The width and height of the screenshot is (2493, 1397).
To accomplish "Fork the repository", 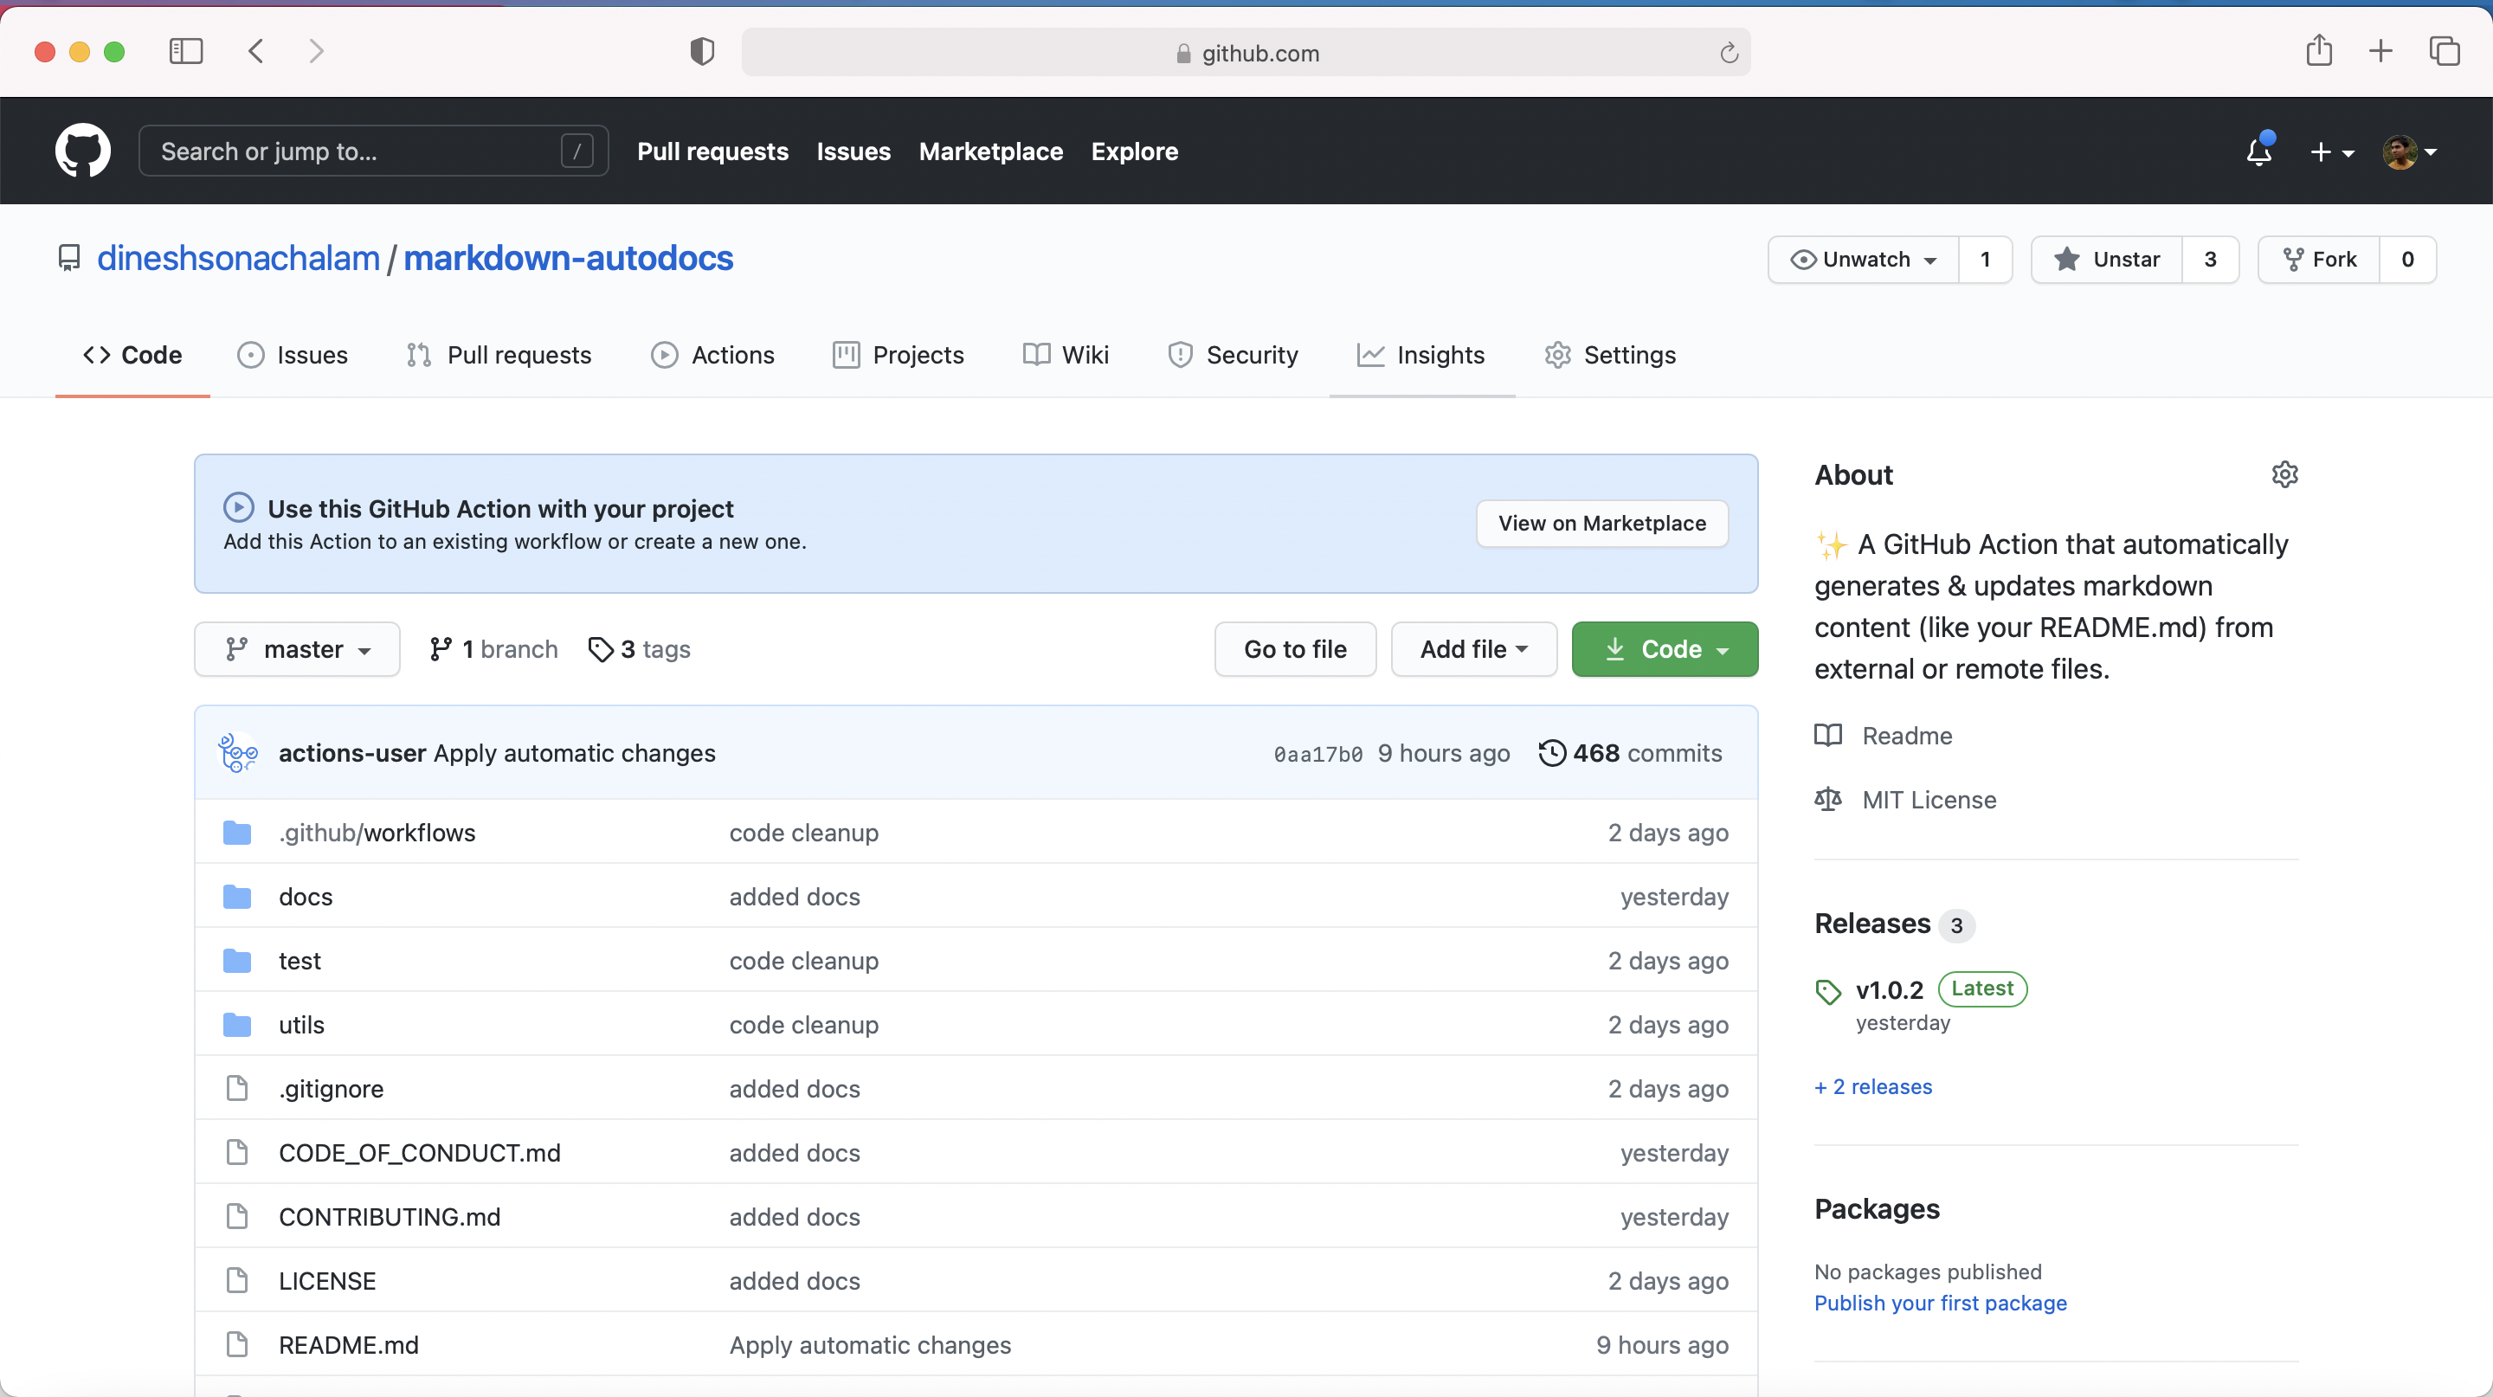I will (x=2321, y=260).
